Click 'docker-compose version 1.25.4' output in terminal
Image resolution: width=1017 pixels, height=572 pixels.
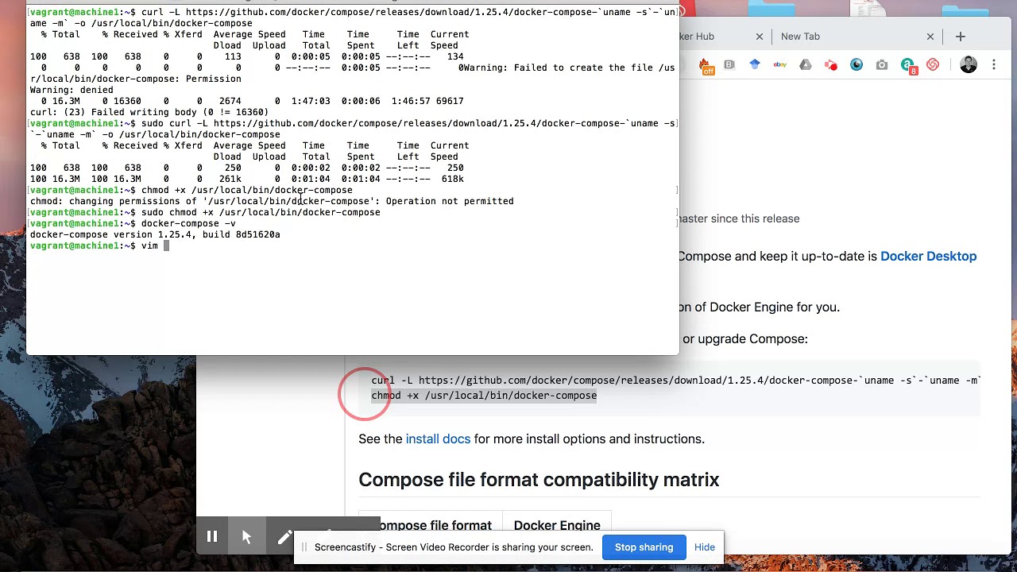click(x=155, y=235)
